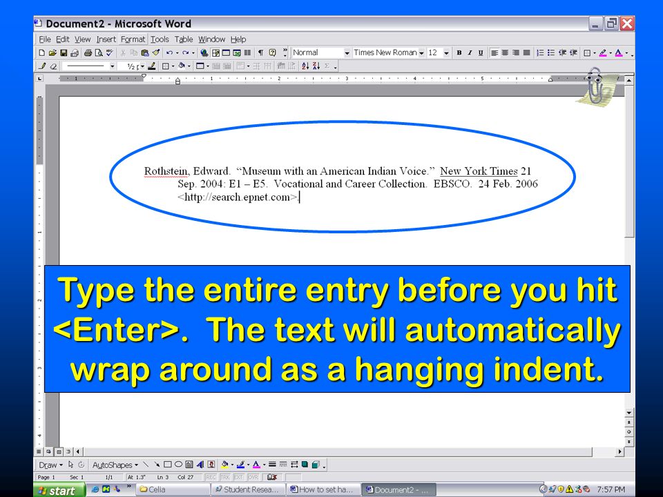Save the document with floppy icon
This screenshot has width=663, height=497.
[64, 53]
